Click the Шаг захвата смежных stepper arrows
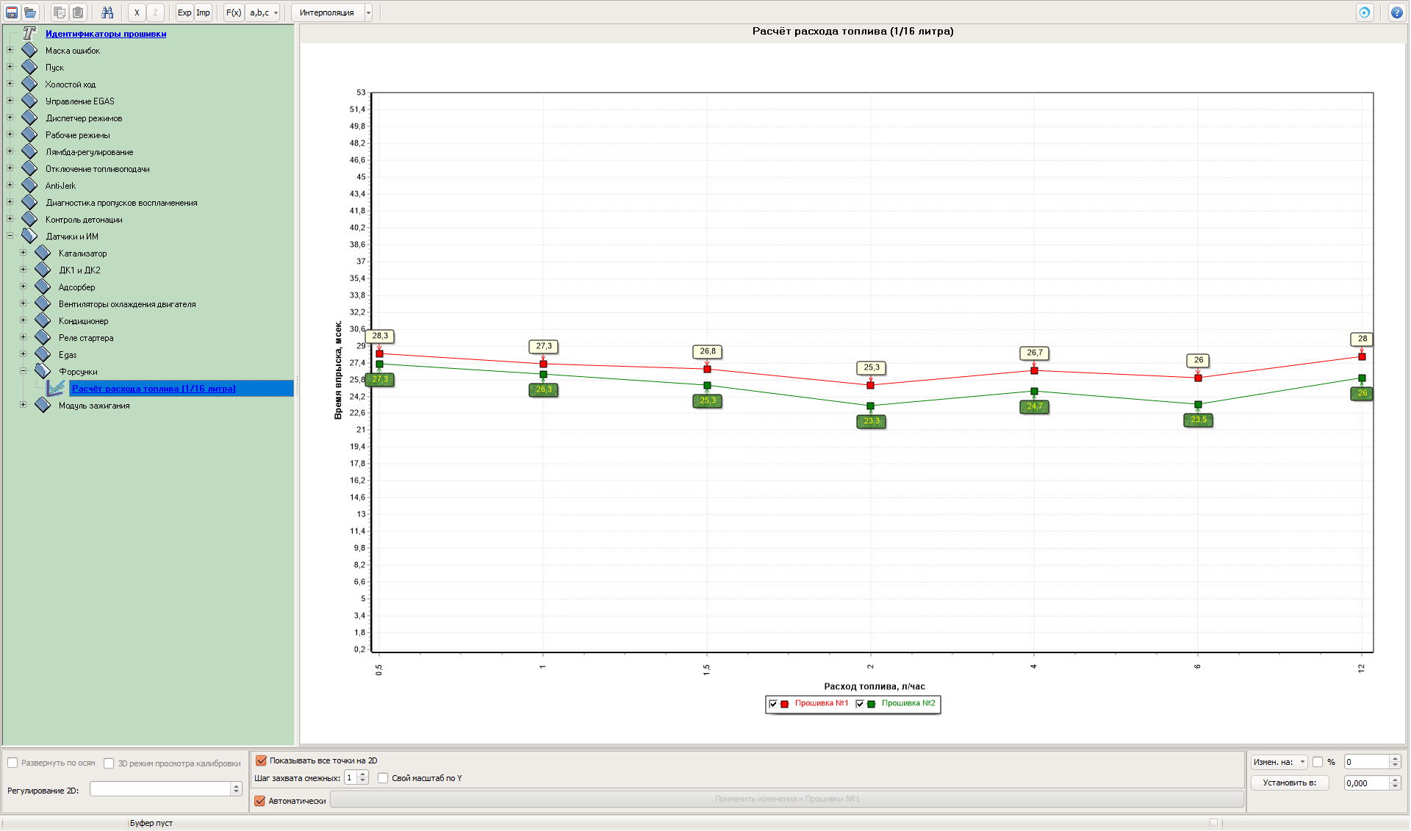 [363, 777]
